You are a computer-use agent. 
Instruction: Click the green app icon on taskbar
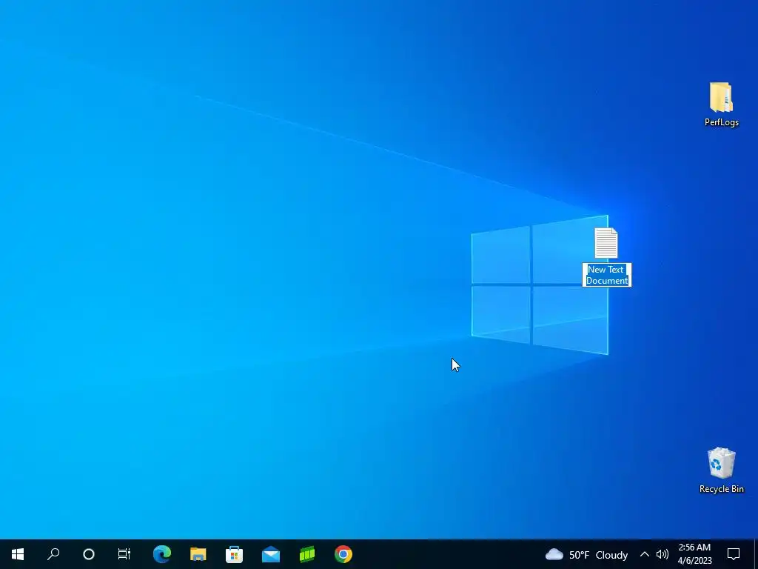click(x=307, y=554)
